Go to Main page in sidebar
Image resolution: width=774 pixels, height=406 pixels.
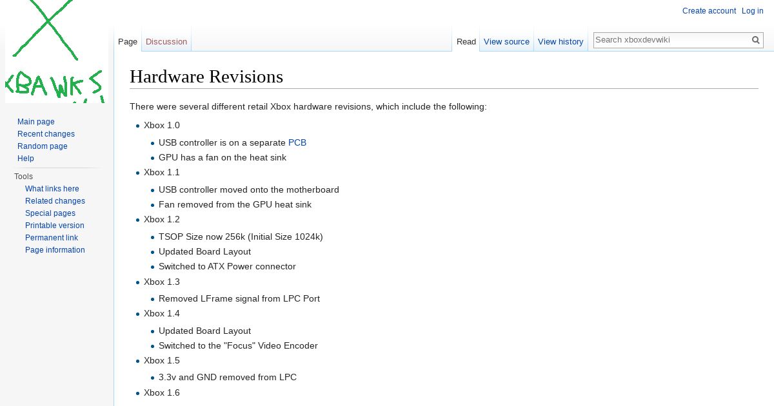tap(36, 122)
